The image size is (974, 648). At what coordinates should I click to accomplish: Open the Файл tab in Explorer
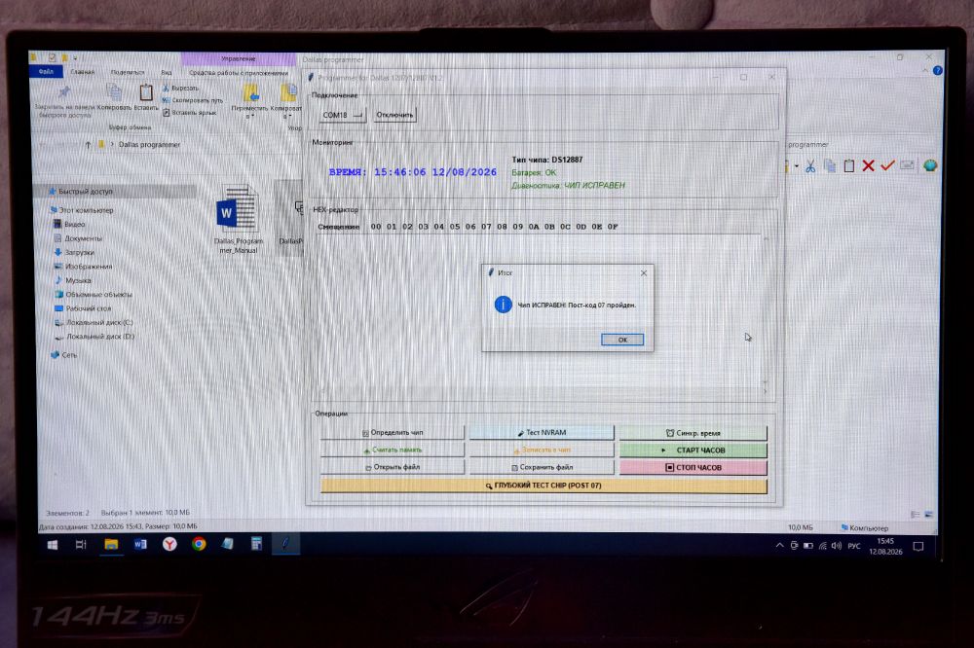pyautogui.click(x=46, y=71)
